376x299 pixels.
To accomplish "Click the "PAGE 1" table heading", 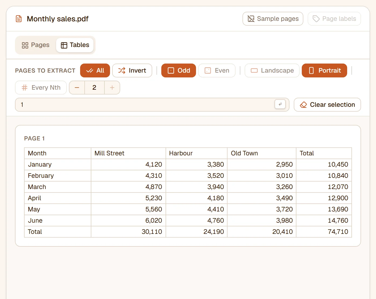I will coord(34,139).
